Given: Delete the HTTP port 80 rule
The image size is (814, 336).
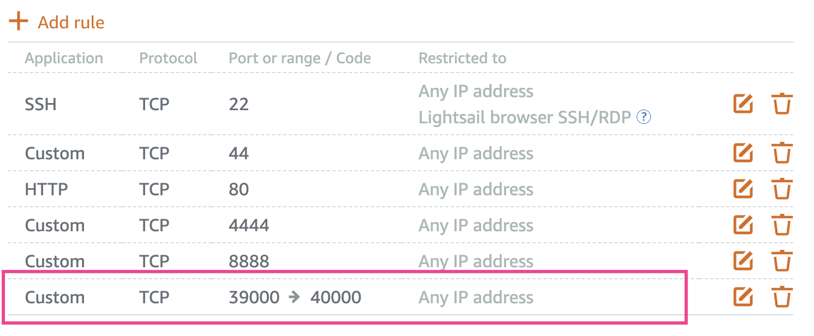Looking at the screenshot, I should (781, 189).
